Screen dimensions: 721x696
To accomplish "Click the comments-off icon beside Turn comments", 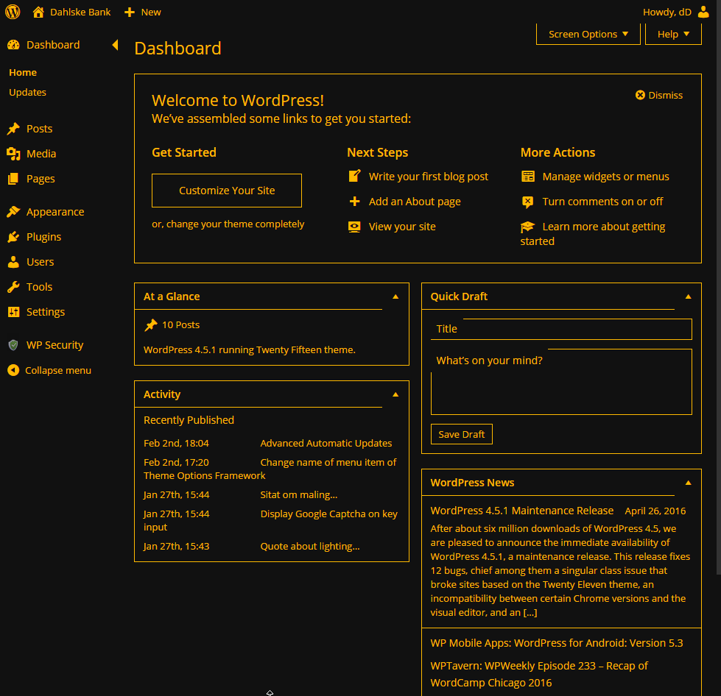I will click(x=528, y=202).
